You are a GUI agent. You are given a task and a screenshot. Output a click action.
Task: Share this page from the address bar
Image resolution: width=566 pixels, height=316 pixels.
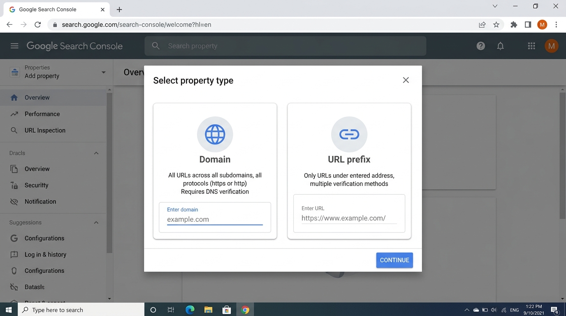click(x=482, y=25)
